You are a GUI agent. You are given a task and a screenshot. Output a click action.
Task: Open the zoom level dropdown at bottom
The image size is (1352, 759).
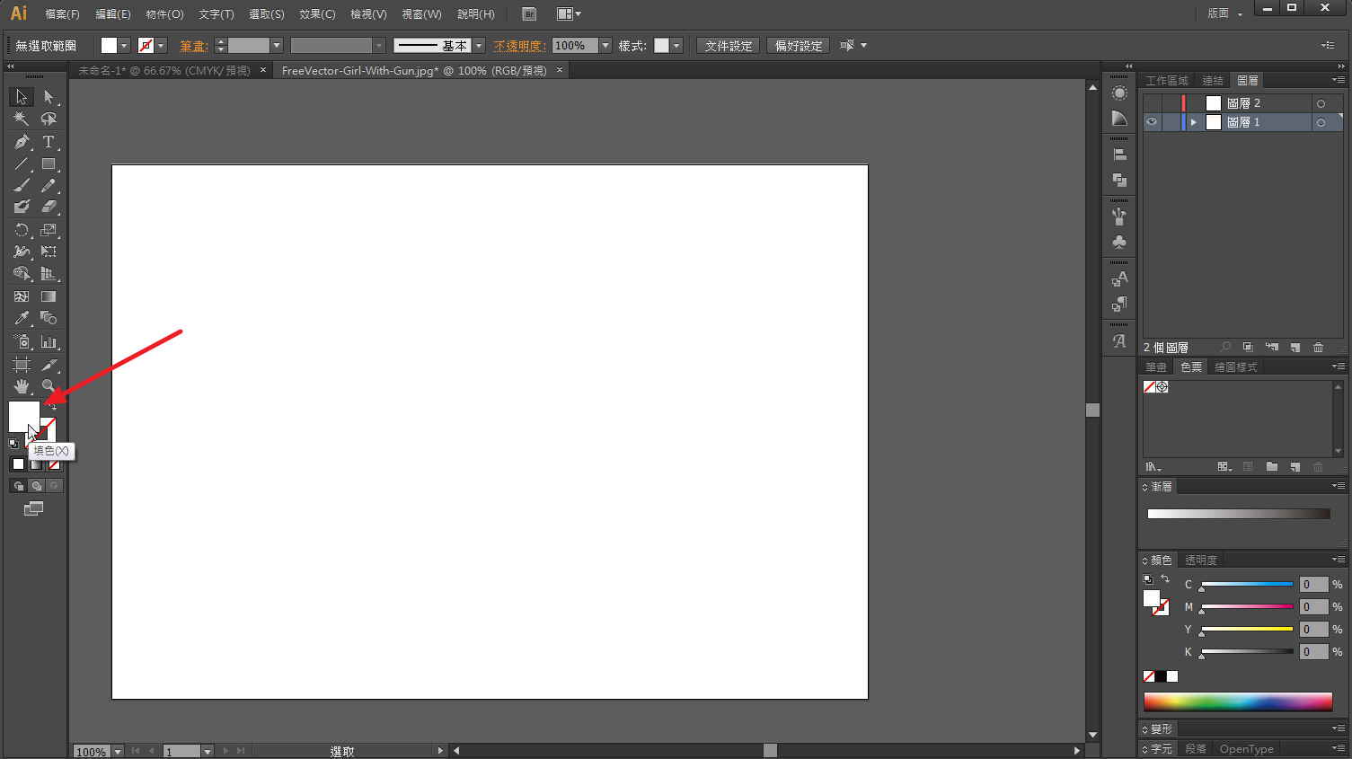point(118,752)
